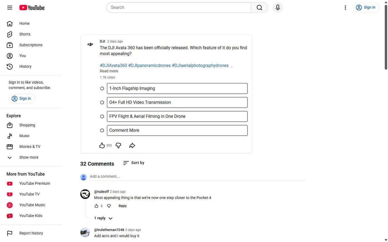Click the DJI channel avatar
This screenshot has width=388, height=242.
(x=90, y=44)
